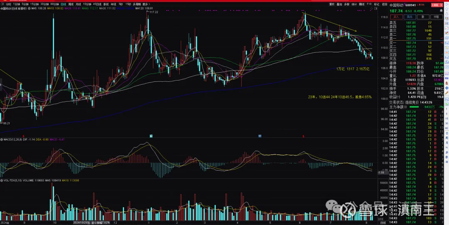The image size is (449, 225).
Task: Click the stock code 600941
Action: (411, 5)
